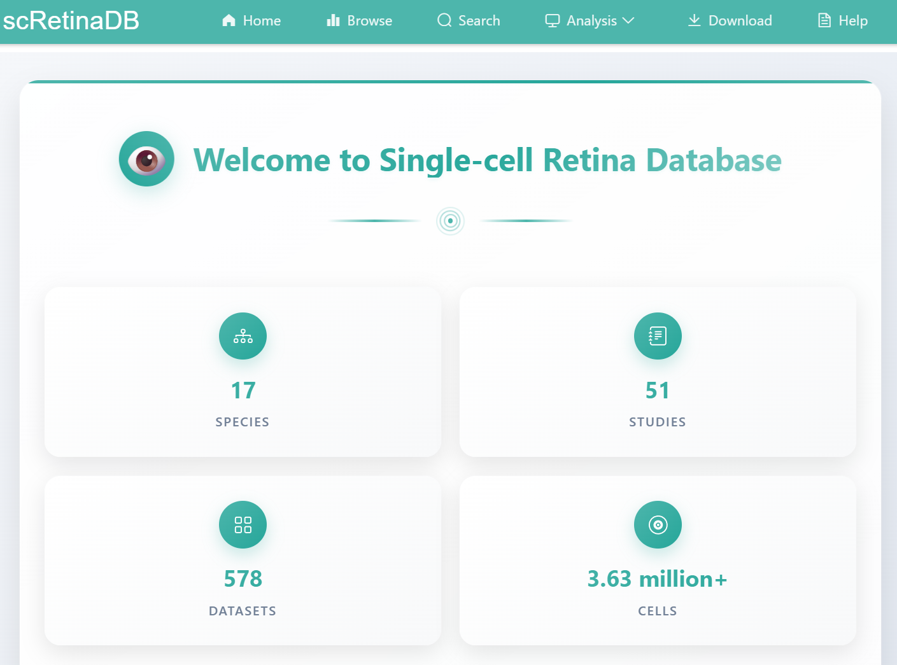Click the eye logo icon

tap(146, 159)
